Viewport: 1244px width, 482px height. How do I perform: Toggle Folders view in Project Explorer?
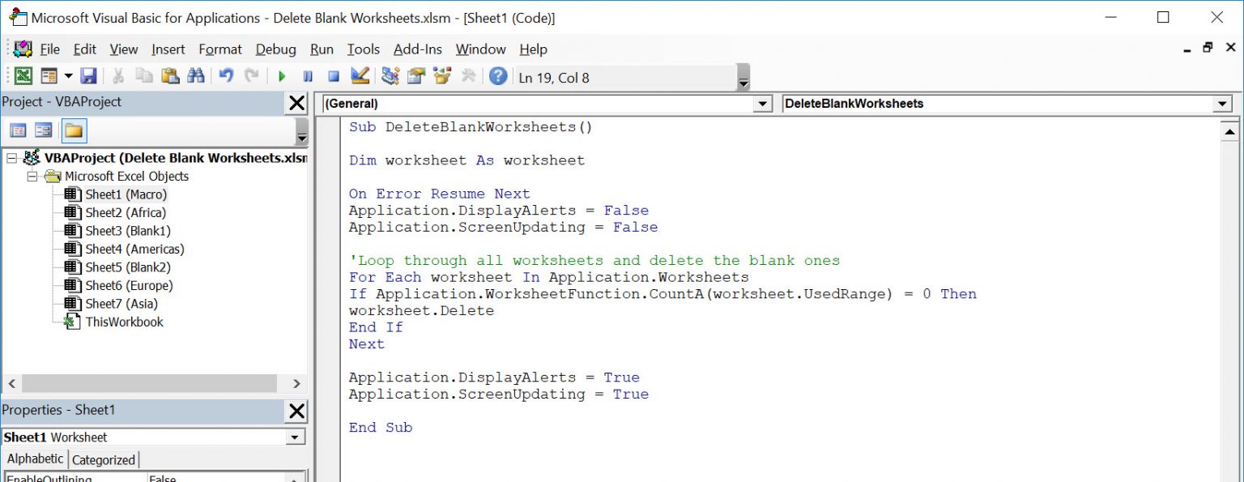(x=74, y=130)
